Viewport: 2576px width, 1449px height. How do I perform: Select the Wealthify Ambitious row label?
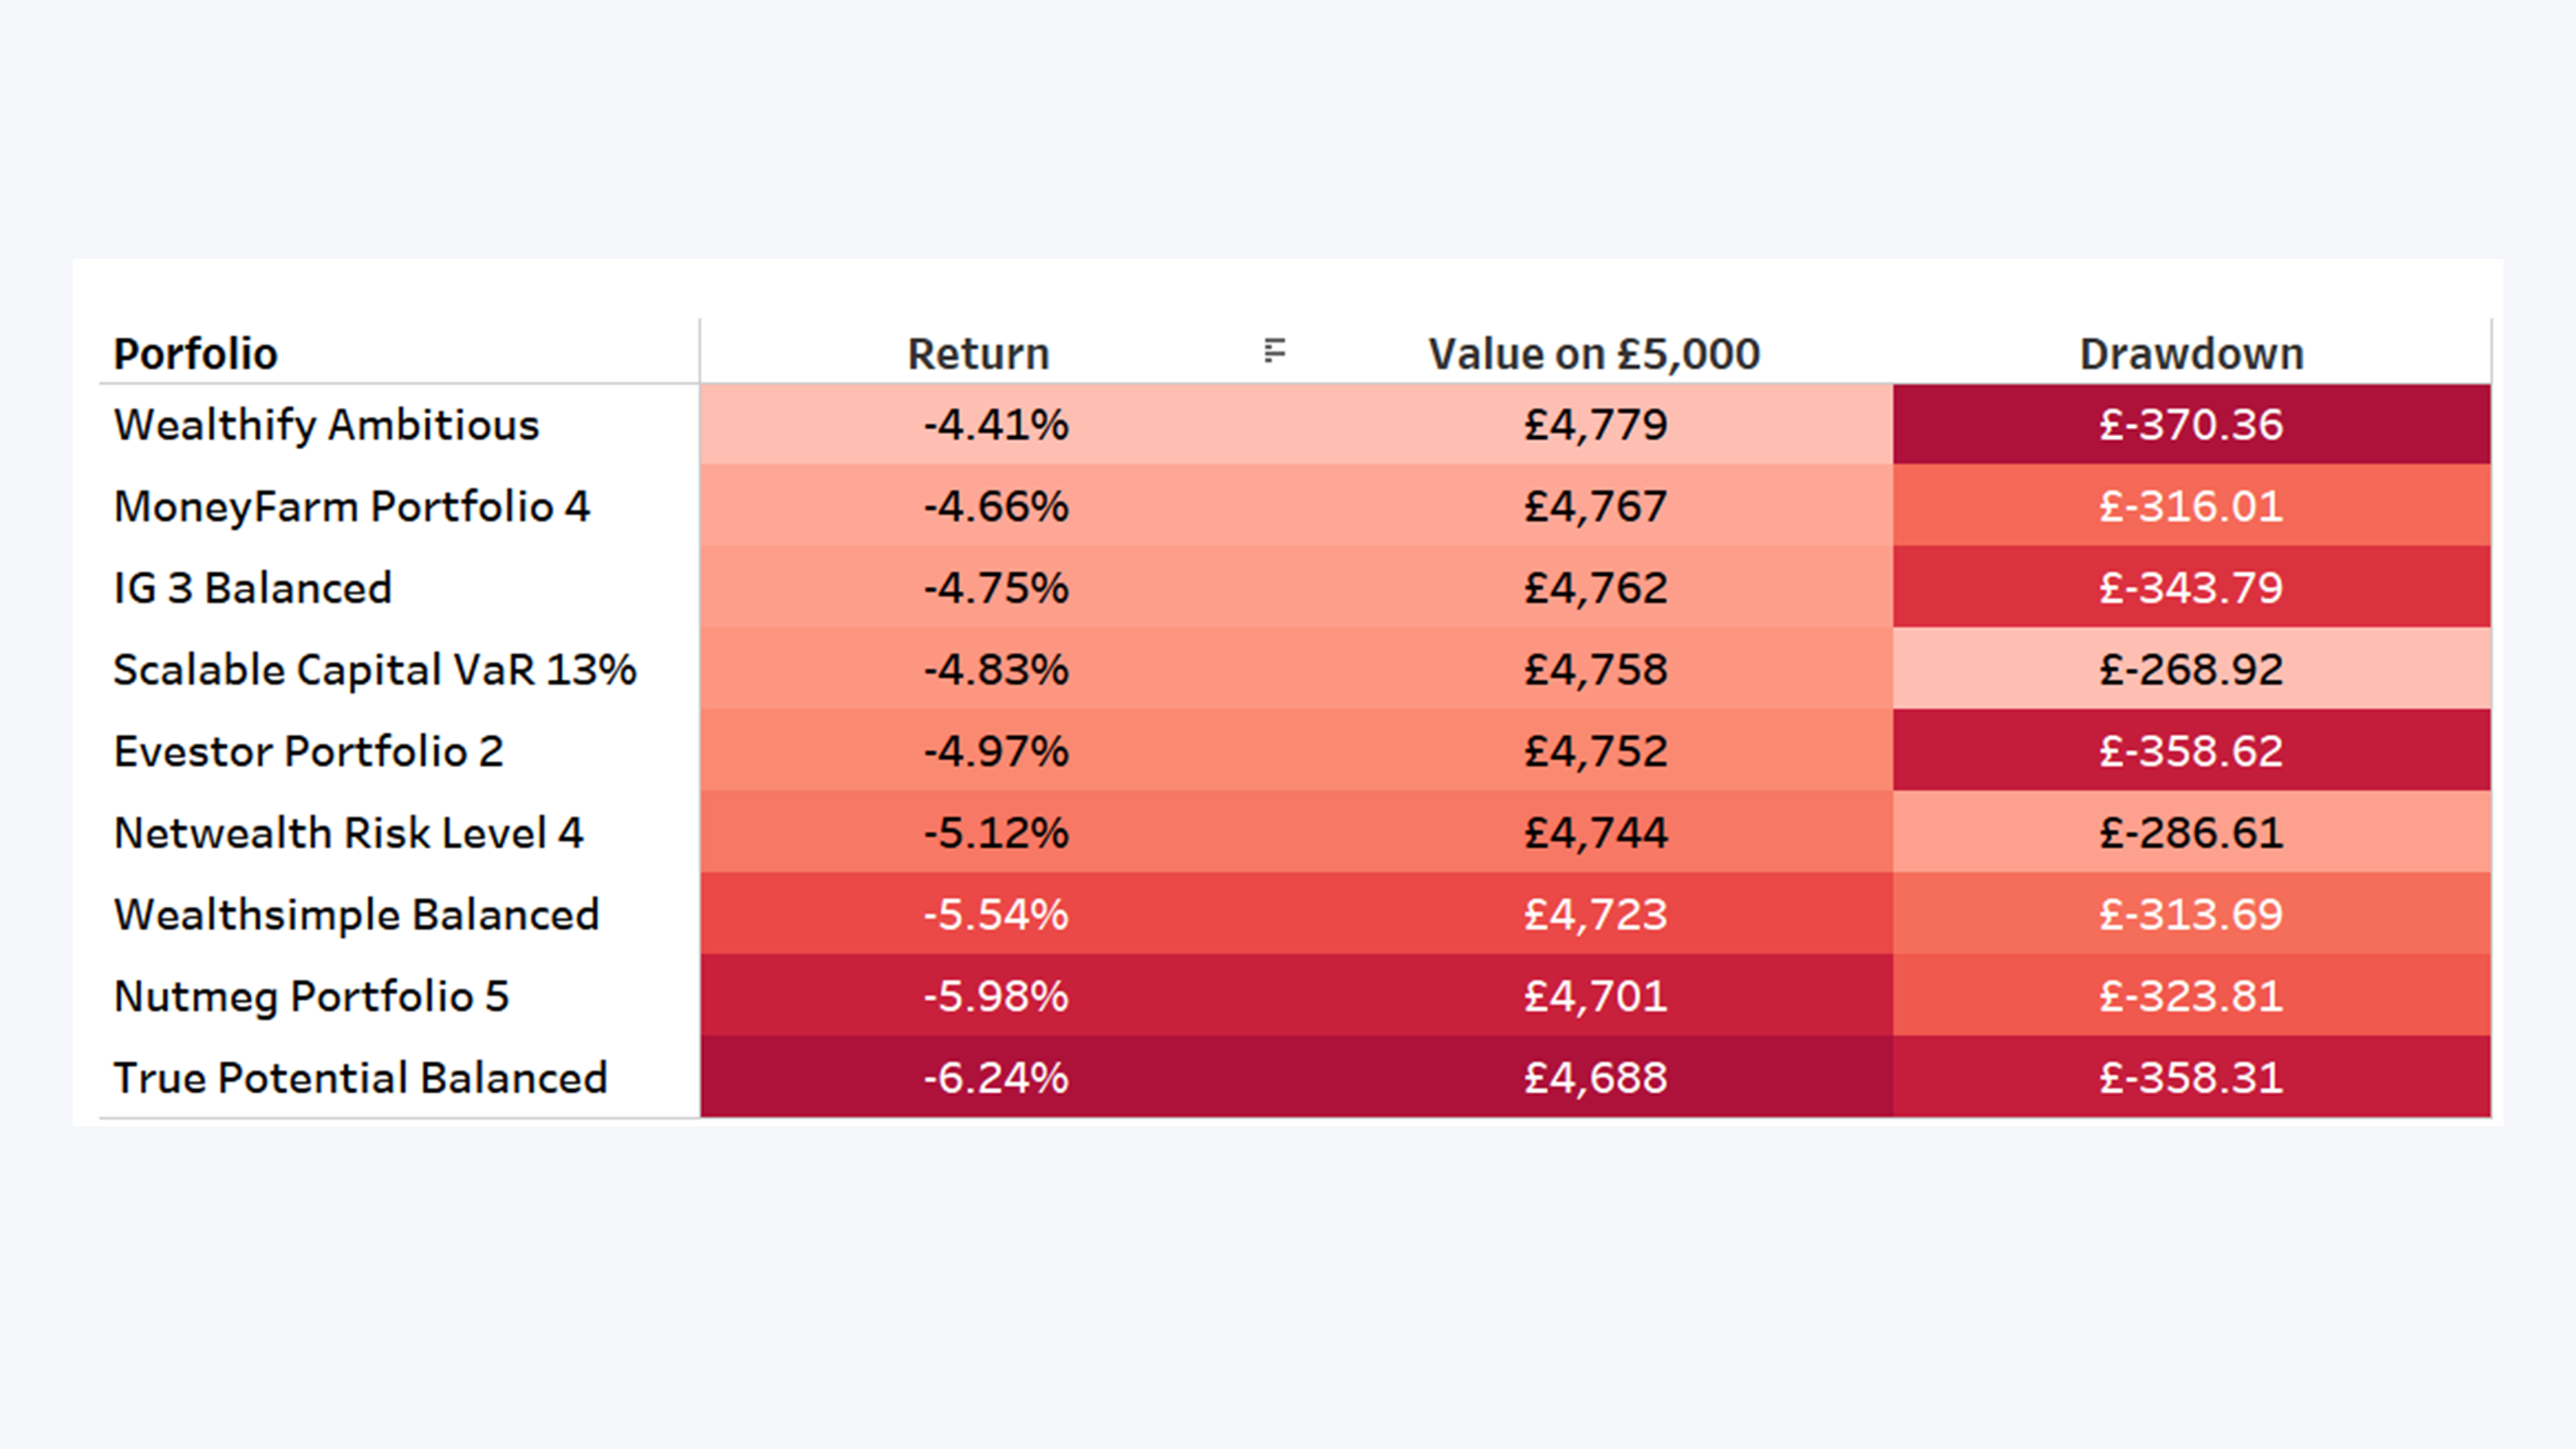click(327, 425)
